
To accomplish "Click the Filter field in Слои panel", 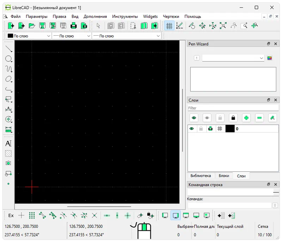I will click(233, 108).
